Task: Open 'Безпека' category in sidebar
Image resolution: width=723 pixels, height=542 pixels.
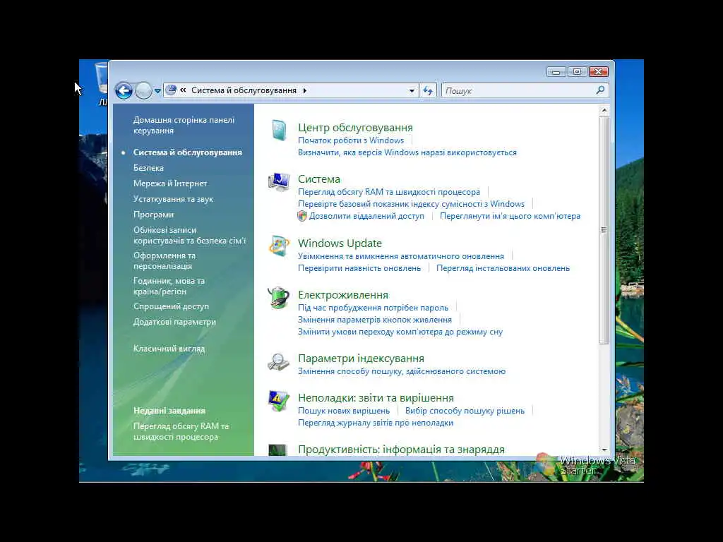Action: (x=148, y=168)
